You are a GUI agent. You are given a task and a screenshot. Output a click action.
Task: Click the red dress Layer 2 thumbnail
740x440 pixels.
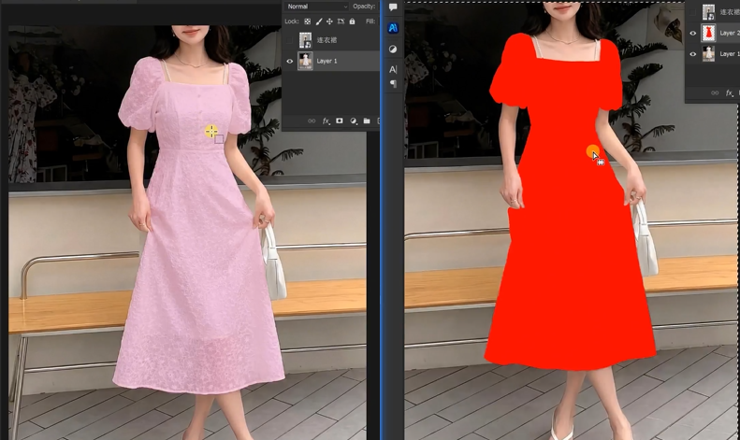tap(708, 33)
